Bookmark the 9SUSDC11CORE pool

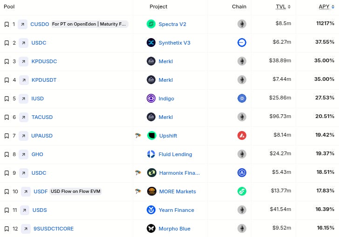click(7, 229)
